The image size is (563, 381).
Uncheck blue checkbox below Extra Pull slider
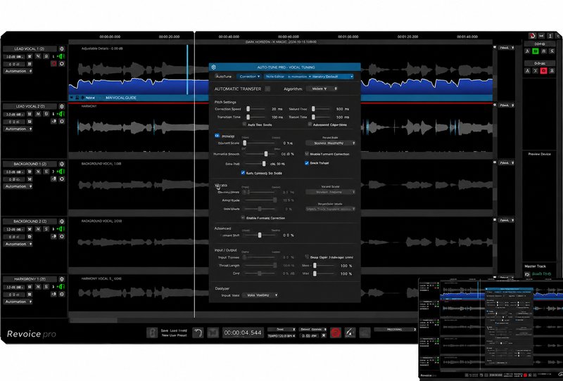pos(243,172)
